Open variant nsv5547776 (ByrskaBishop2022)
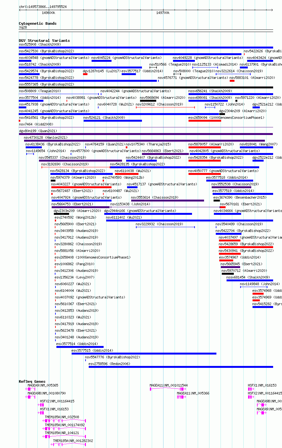This screenshot has width=282, height=448. (112, 357)
